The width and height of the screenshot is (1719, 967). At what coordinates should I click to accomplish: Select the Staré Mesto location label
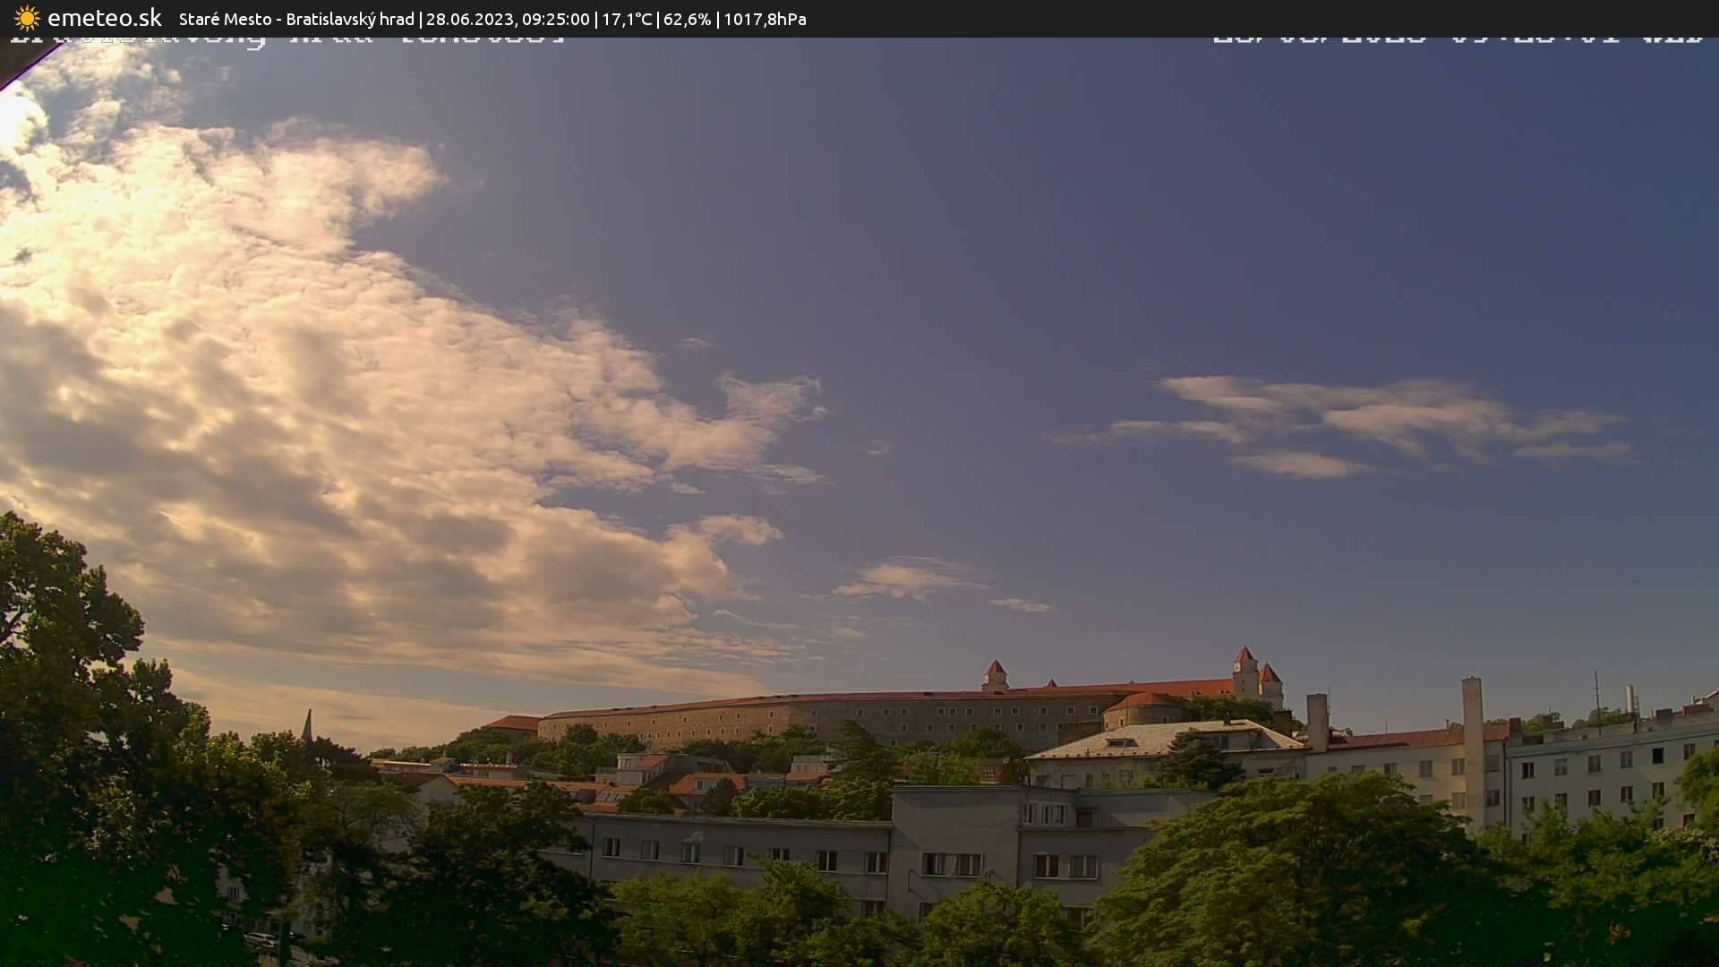tap(227, 18)
